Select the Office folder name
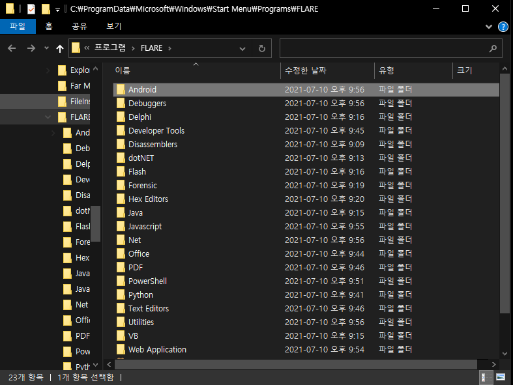The width and height of the screenshot is (513, 385). point(139,254)
